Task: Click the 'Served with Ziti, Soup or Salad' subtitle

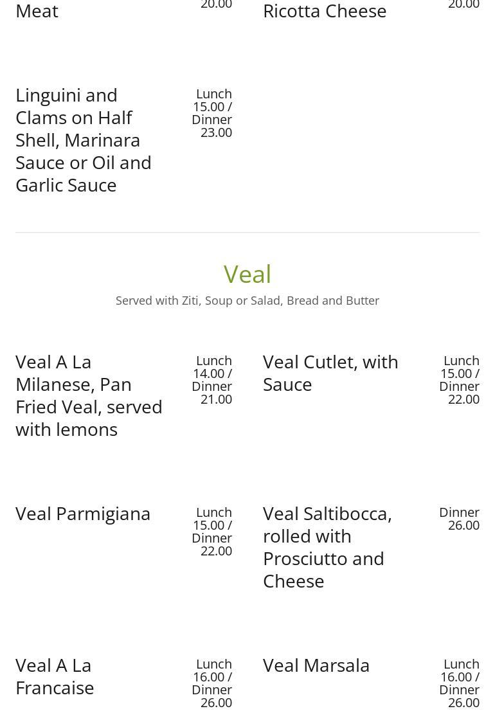Action: point(248,301)
